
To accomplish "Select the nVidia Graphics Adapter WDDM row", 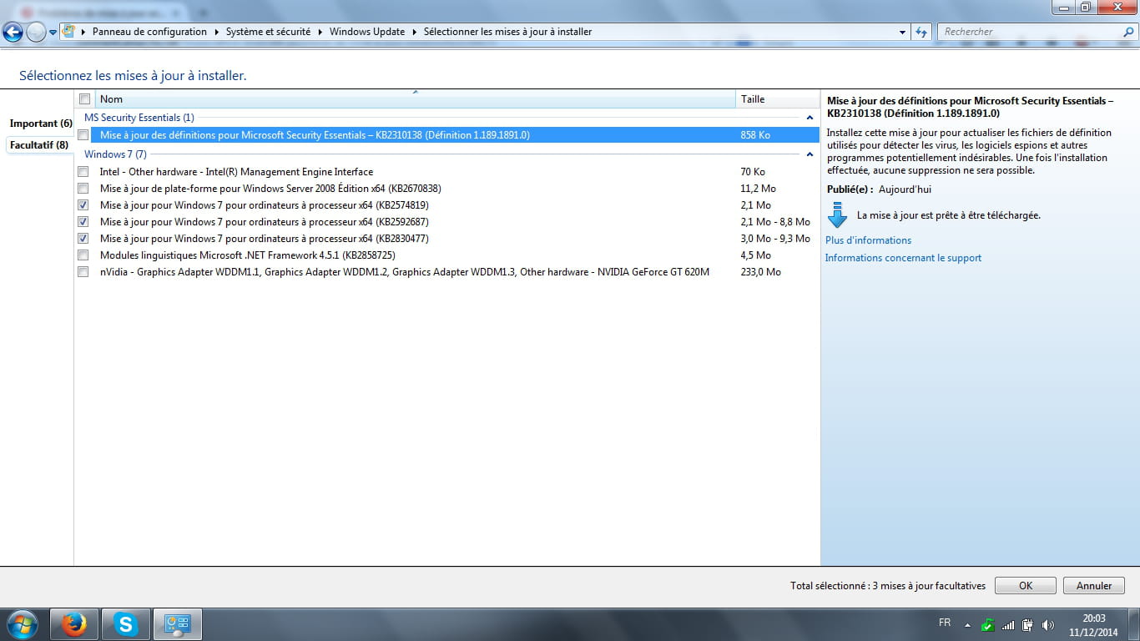I will click(446, 272).
